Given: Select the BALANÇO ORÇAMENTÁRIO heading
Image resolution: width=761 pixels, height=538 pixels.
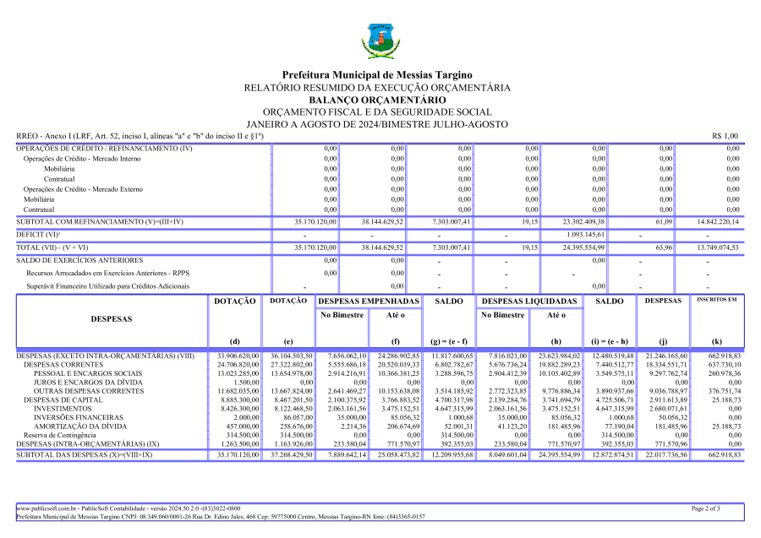Looking at the screenshot, I should pyautogui.click(x=376, y=100).
